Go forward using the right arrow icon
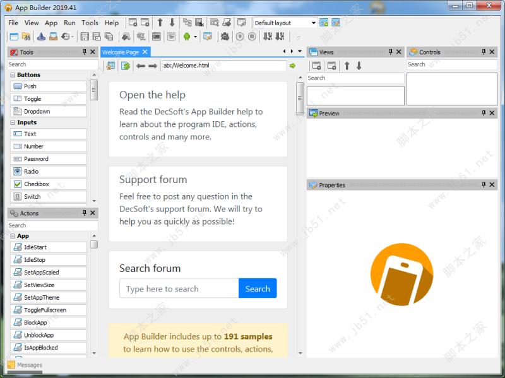This screenshot has width=505, height=378. pos(153,66)
